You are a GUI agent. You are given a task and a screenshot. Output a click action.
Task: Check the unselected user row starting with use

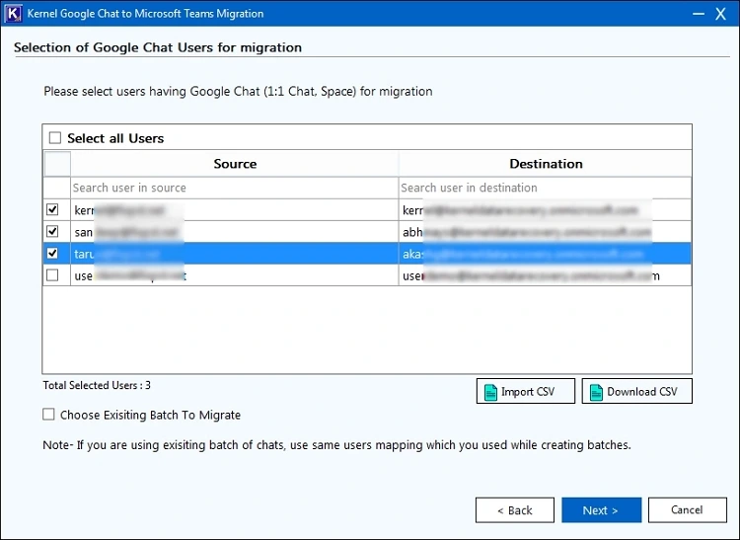[x=52, y=275]
